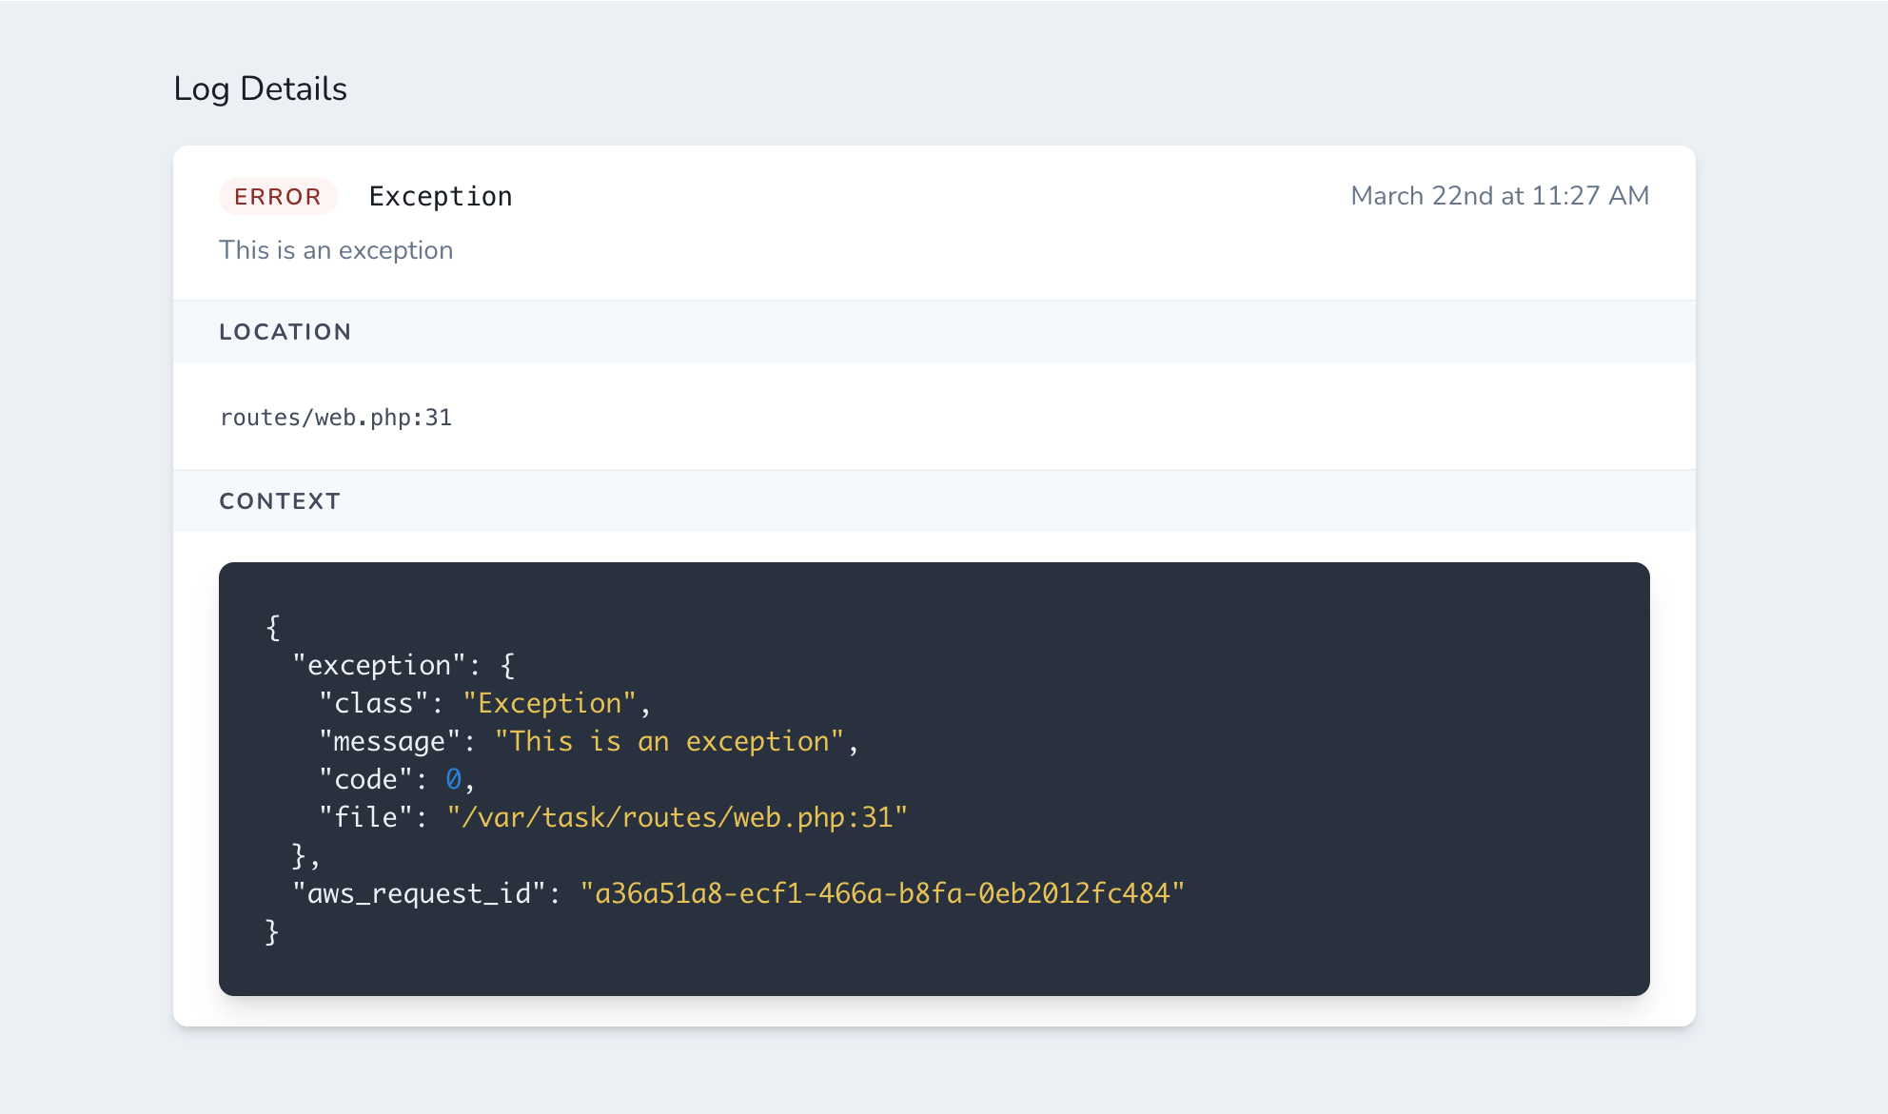Click the 'This is an exception' description
The image size is (1888, 1114).
[336, 250]
